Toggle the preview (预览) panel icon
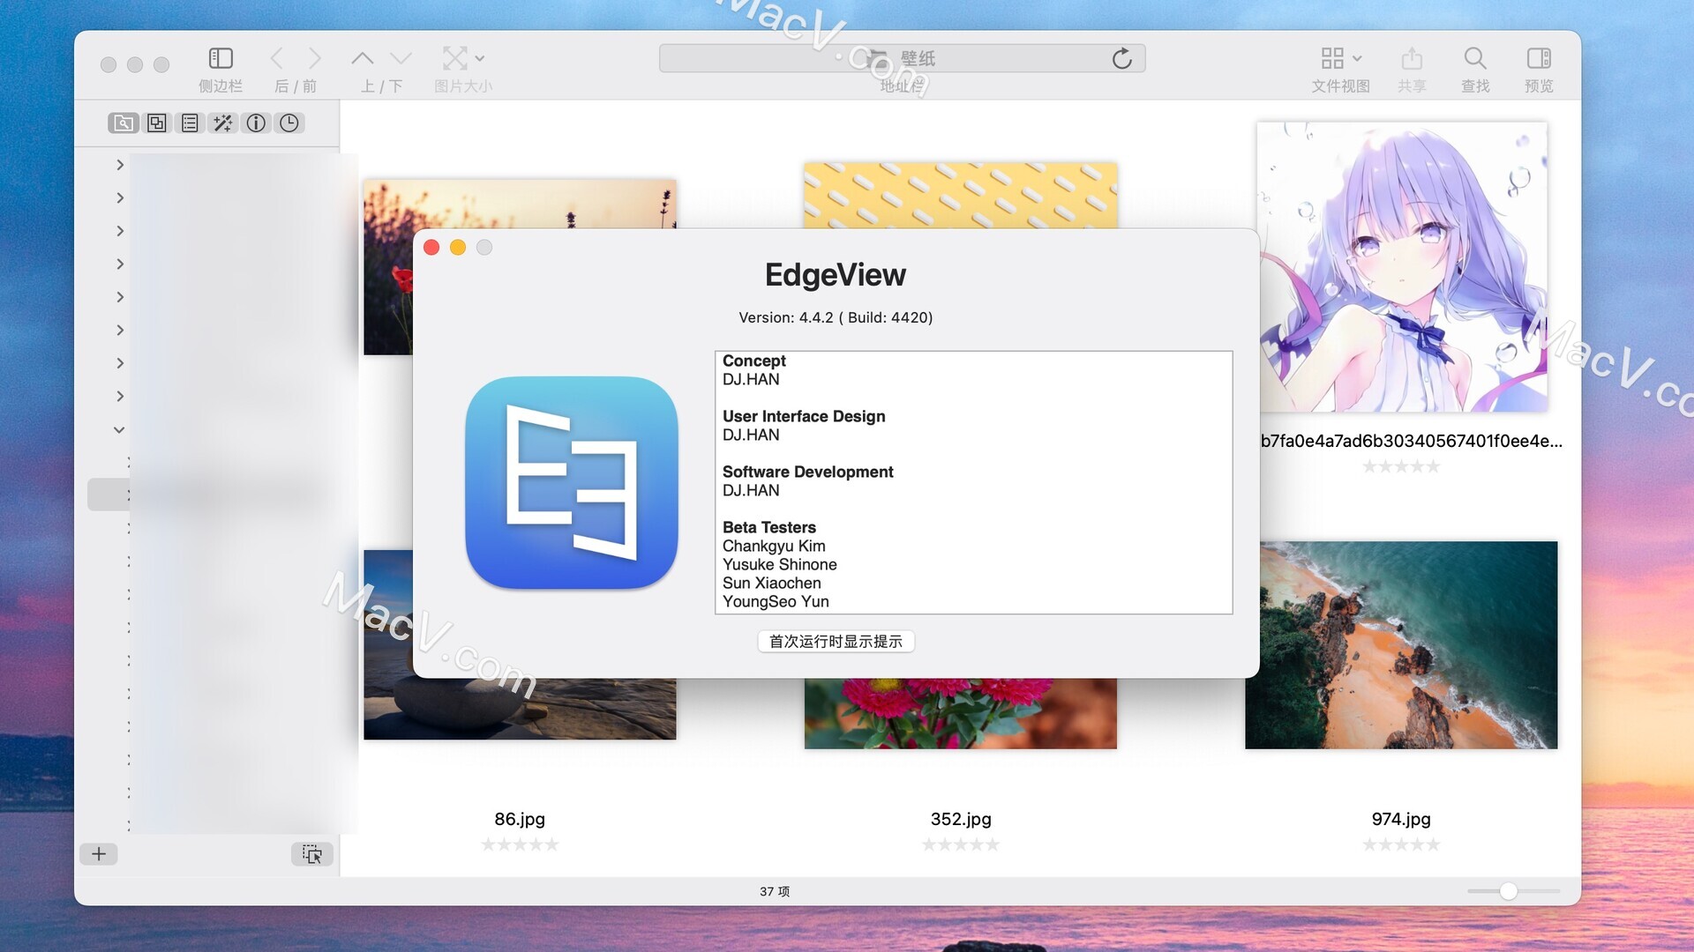The image size is (1694, 952). (x=1539, y=58)
